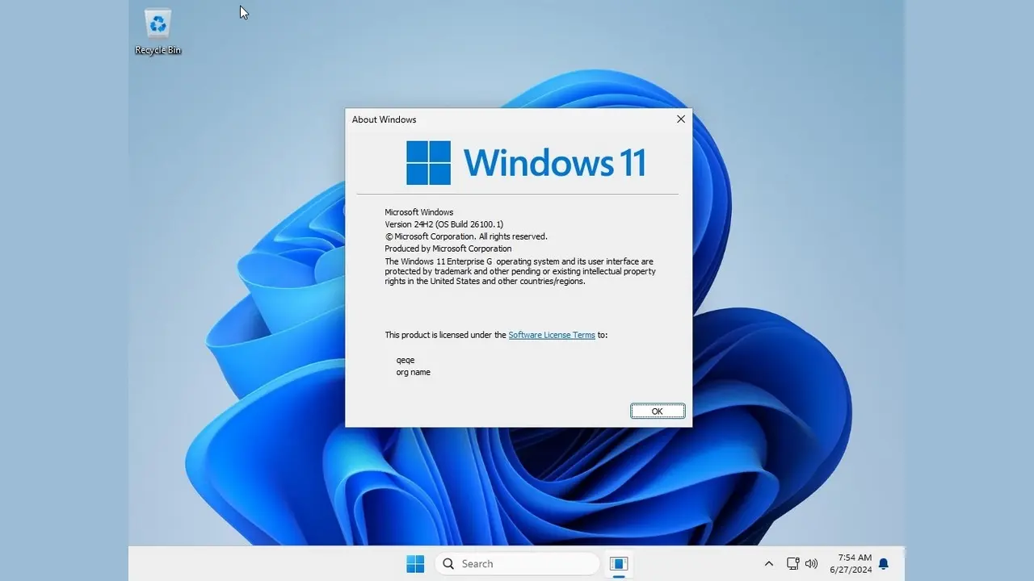Close the About Windows dialog

point(680,119)
